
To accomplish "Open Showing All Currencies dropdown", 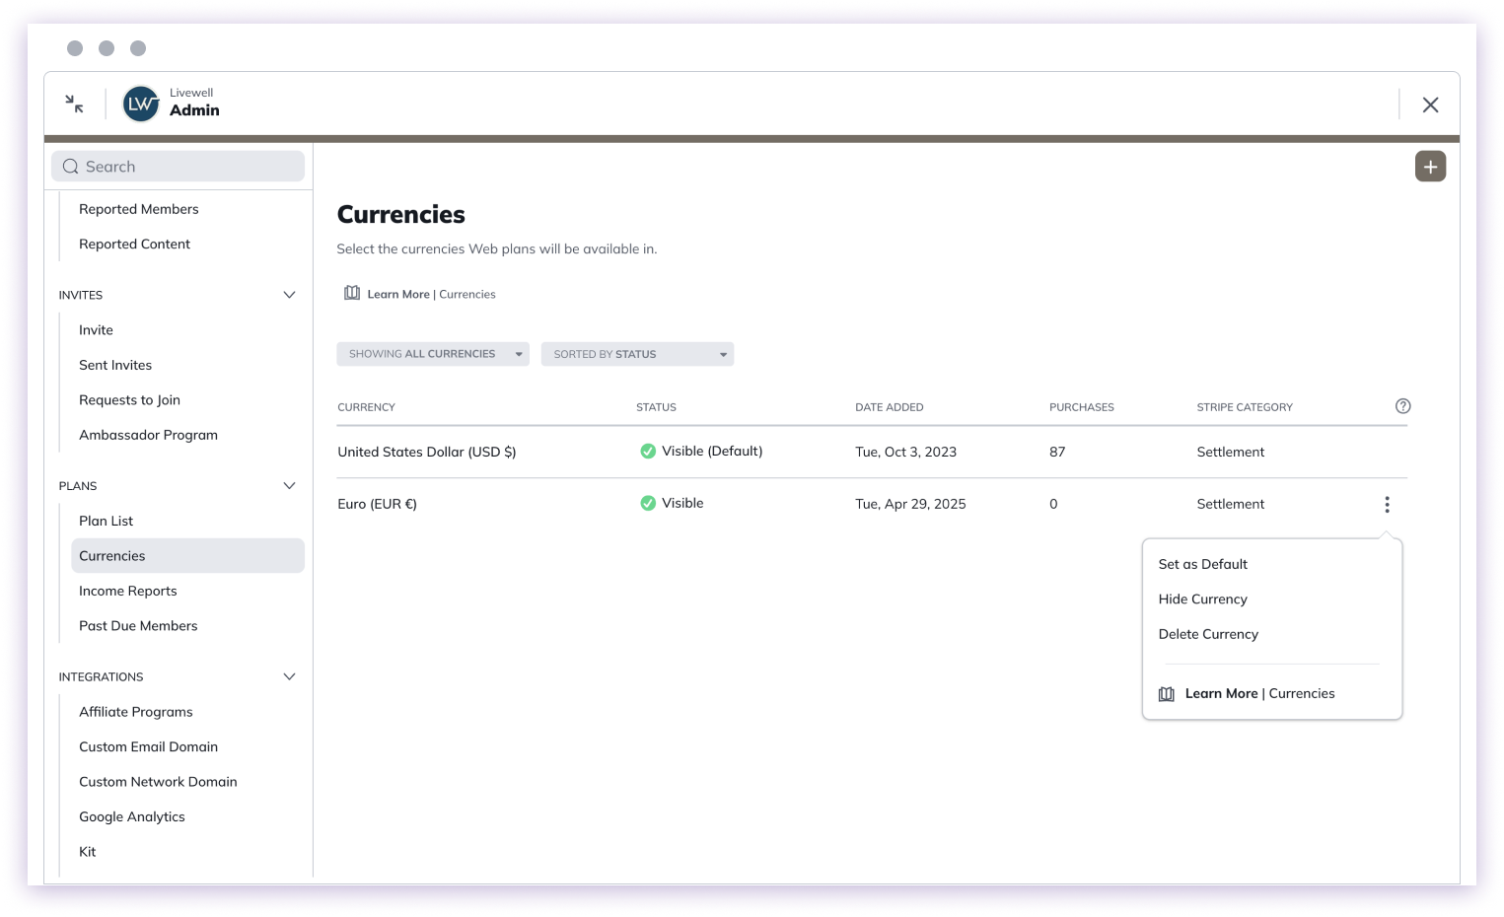I will pos(433,354).
